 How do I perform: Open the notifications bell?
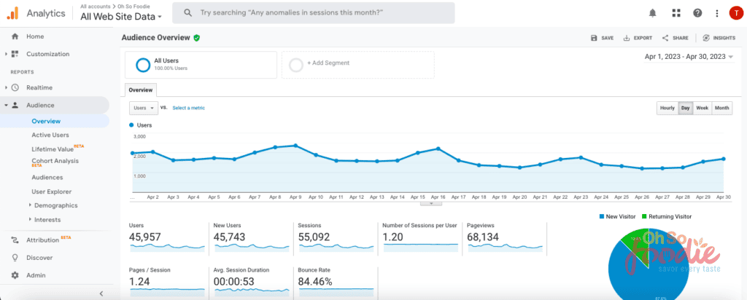point(653,13)
